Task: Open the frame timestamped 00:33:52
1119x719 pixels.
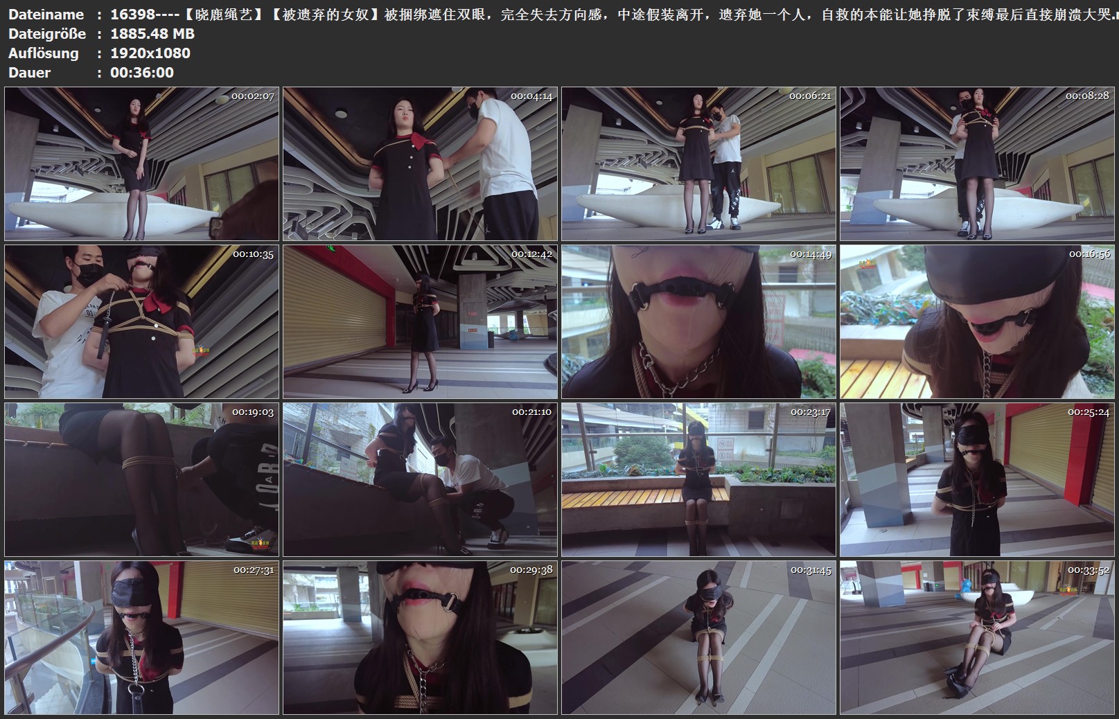Action: click(977, 637)
